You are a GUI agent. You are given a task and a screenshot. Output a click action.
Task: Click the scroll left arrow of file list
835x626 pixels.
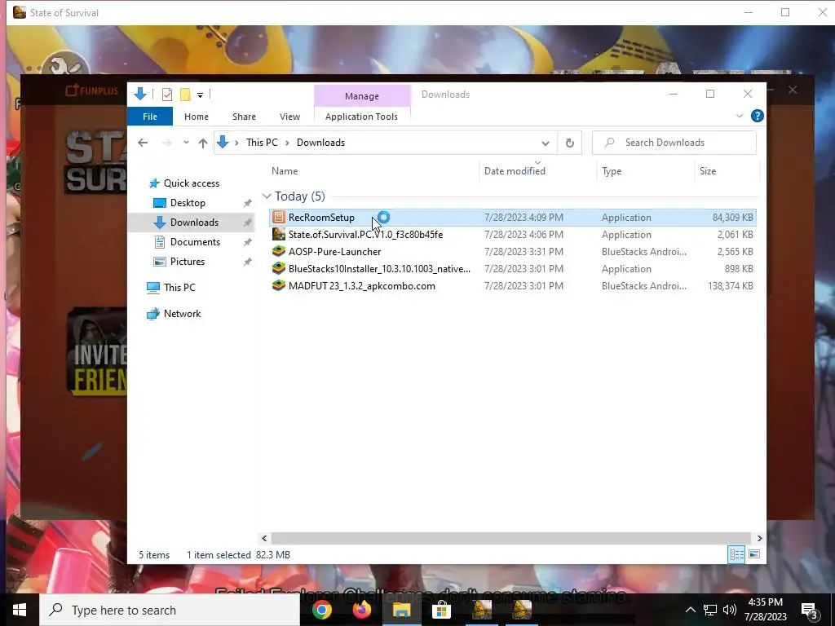[264, 538]
